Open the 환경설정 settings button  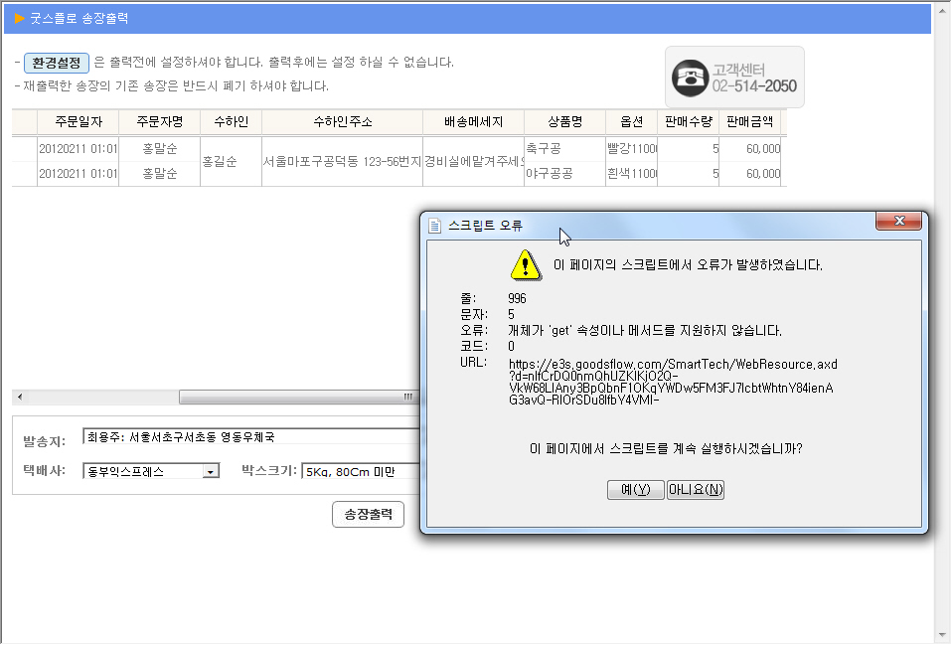click(x=57, y=63)
